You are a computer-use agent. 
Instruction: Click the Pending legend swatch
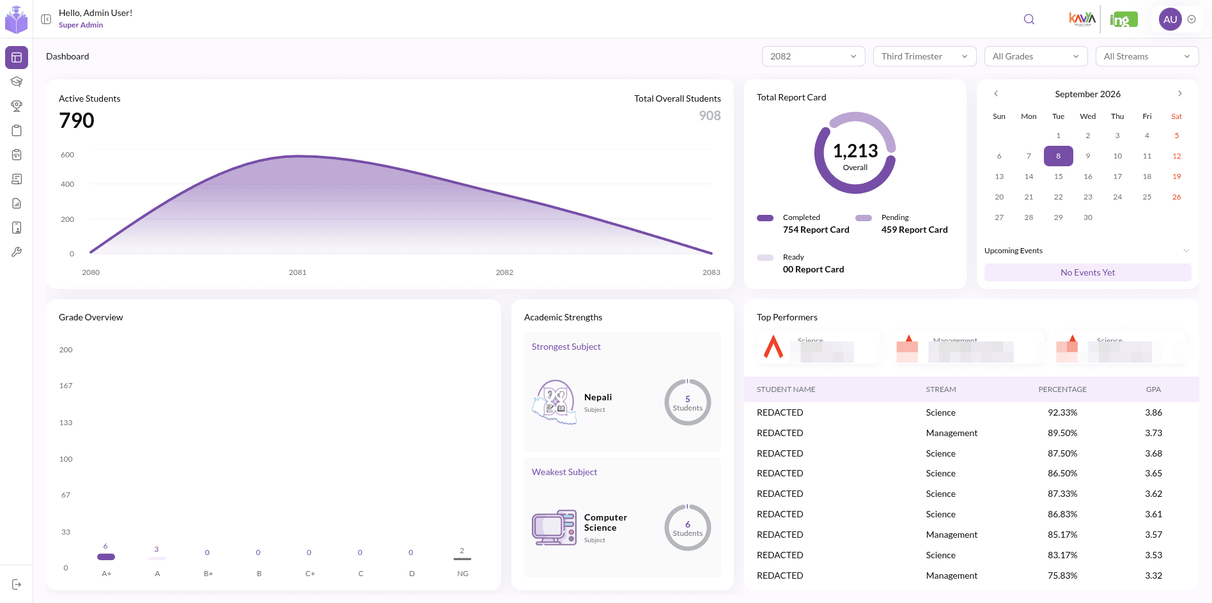pos(864,218)
